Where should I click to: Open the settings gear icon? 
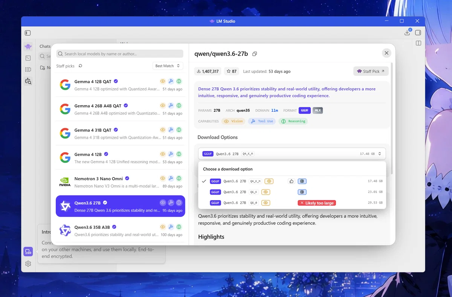click(28, 264)
